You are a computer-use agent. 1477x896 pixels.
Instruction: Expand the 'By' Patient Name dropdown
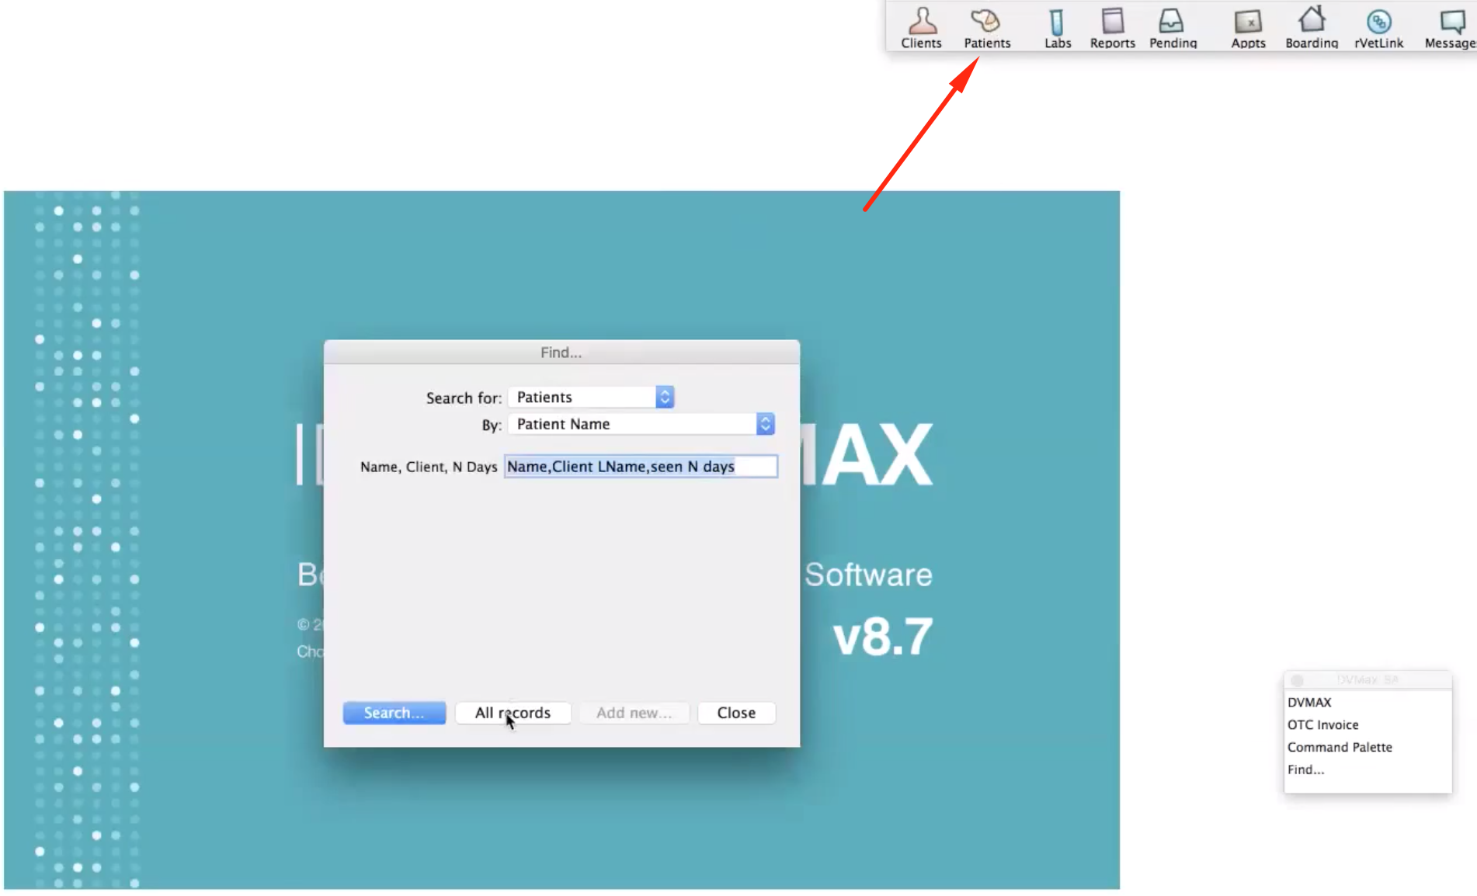641,424
